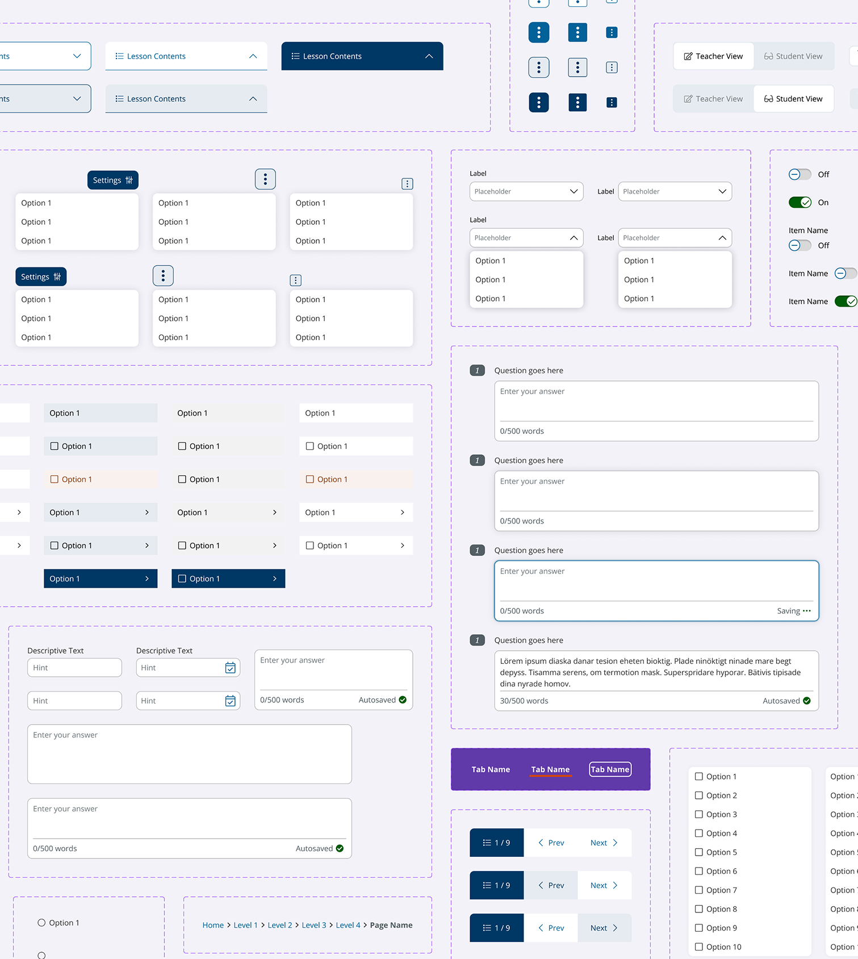Select the underlined Tab Name tab

[550, 769]
